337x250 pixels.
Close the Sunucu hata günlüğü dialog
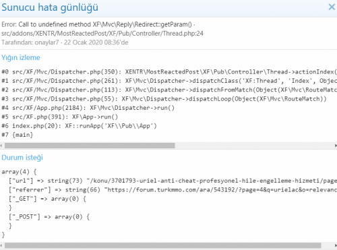[x=332, y=7]
